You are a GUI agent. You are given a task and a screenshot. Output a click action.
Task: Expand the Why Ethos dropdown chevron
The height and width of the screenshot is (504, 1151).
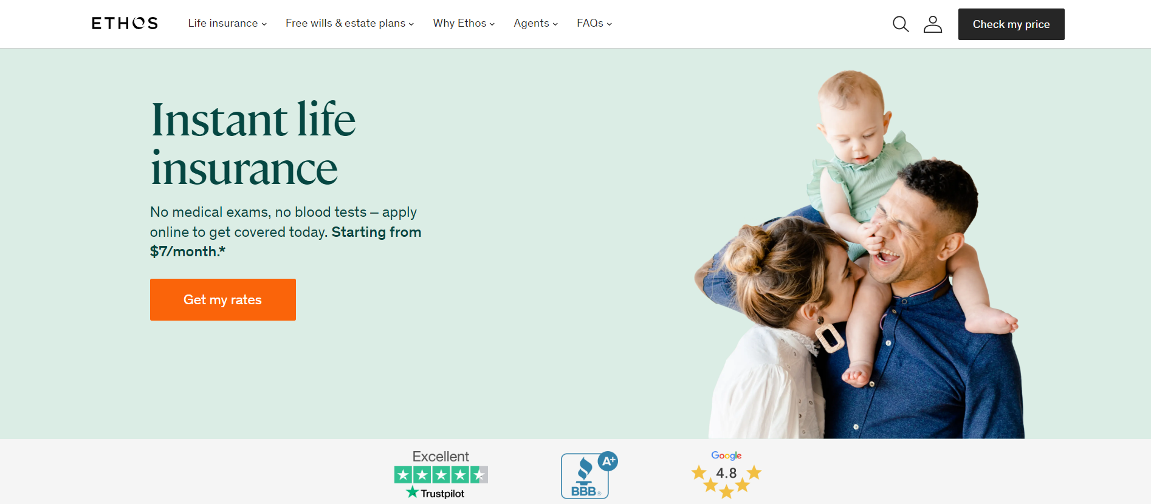[x=492, y=24]
